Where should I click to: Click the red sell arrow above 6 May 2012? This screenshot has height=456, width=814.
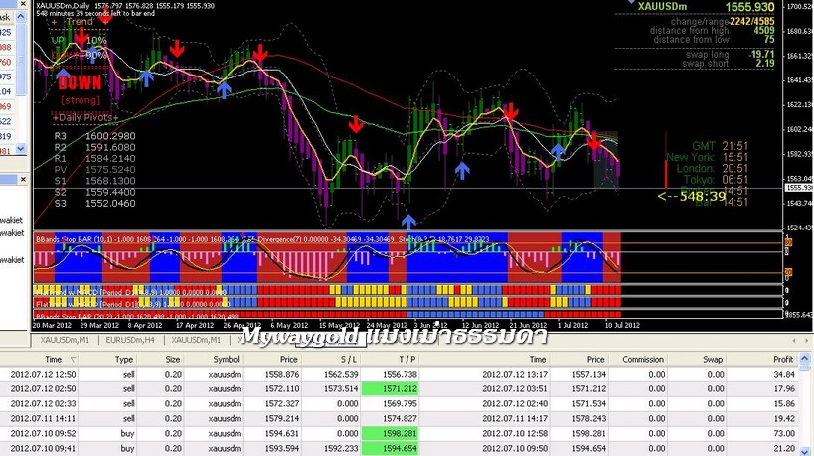[x=259, y=52]
